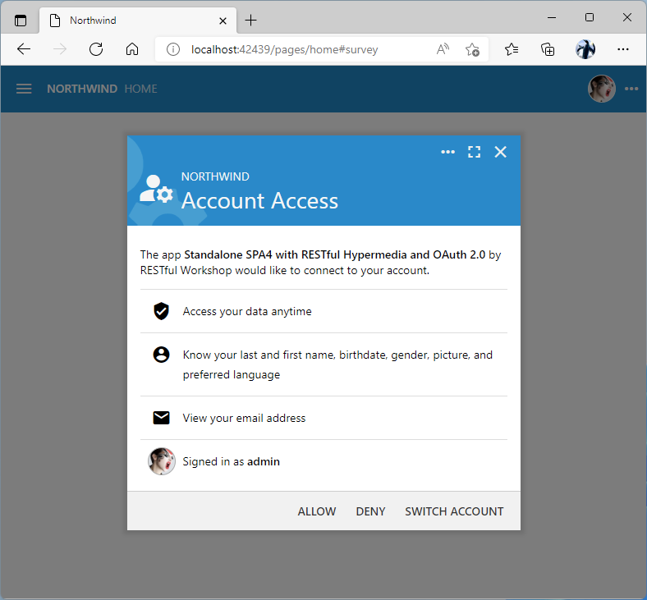Viewport: 647px width, 600px height.
Task: Close the Account Access dialog
Action: click(500, 152)
